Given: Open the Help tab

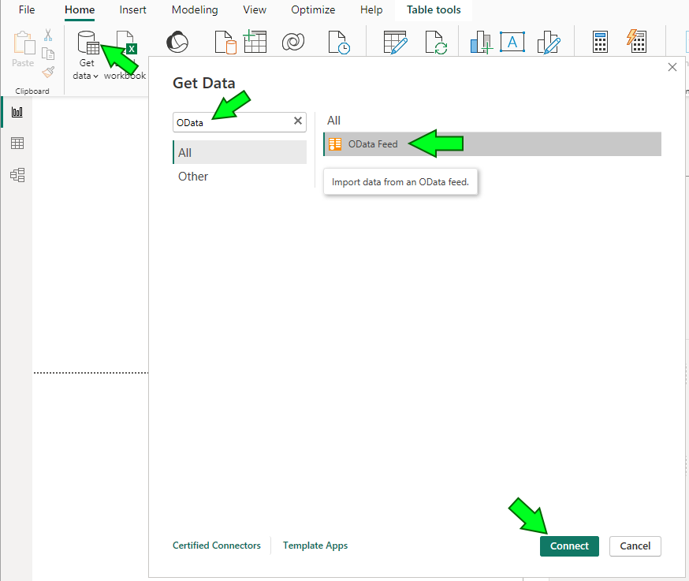Looking at the screenshot, I should pos(371,9).
